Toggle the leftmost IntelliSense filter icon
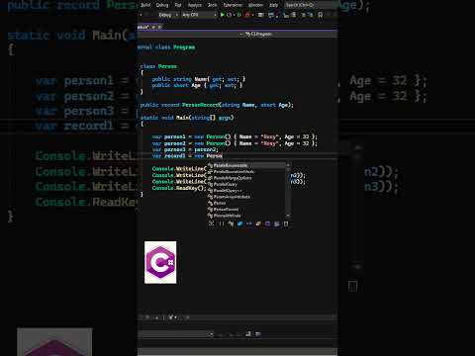Image resolution: width=475 pixels, height=356 pixels. 212,223
